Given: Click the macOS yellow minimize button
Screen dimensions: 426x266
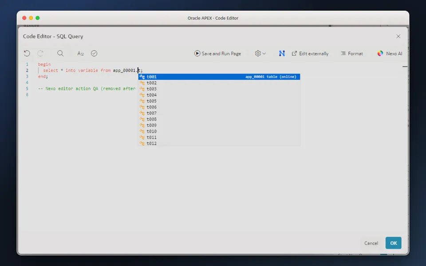Looking at the screenshot, I should click(x=31, y=18).
